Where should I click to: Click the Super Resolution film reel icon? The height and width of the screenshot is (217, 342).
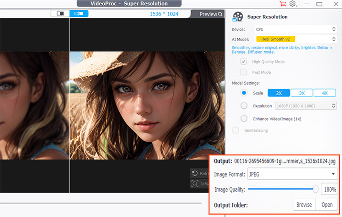point(239,17)
